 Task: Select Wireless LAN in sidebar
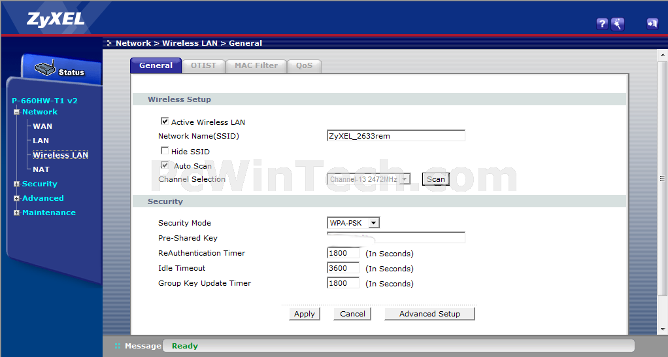click(x=61, y=155)
